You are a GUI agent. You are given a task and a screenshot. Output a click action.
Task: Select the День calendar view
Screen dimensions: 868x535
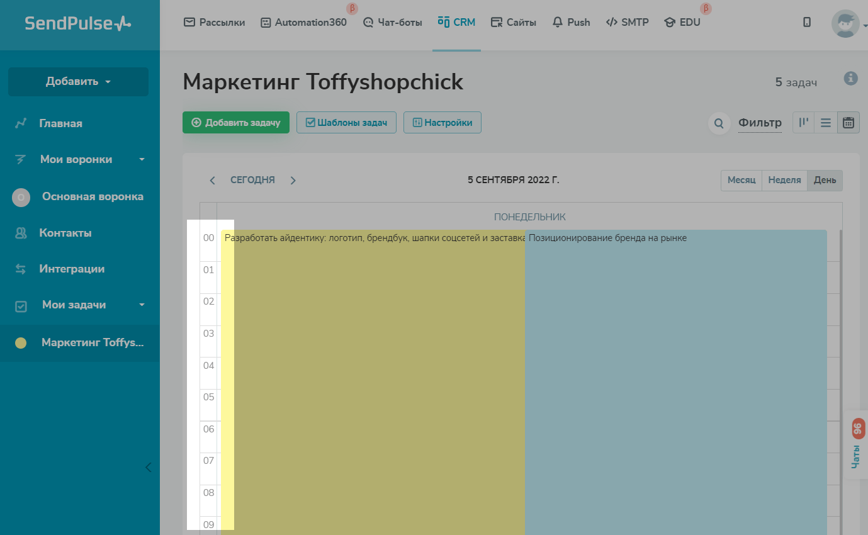825,180
